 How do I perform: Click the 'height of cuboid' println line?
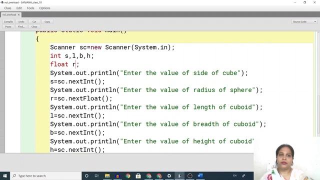click(152, 141)
